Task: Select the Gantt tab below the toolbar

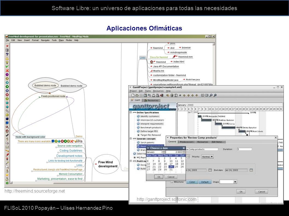Action: click(x=135, y=100)
